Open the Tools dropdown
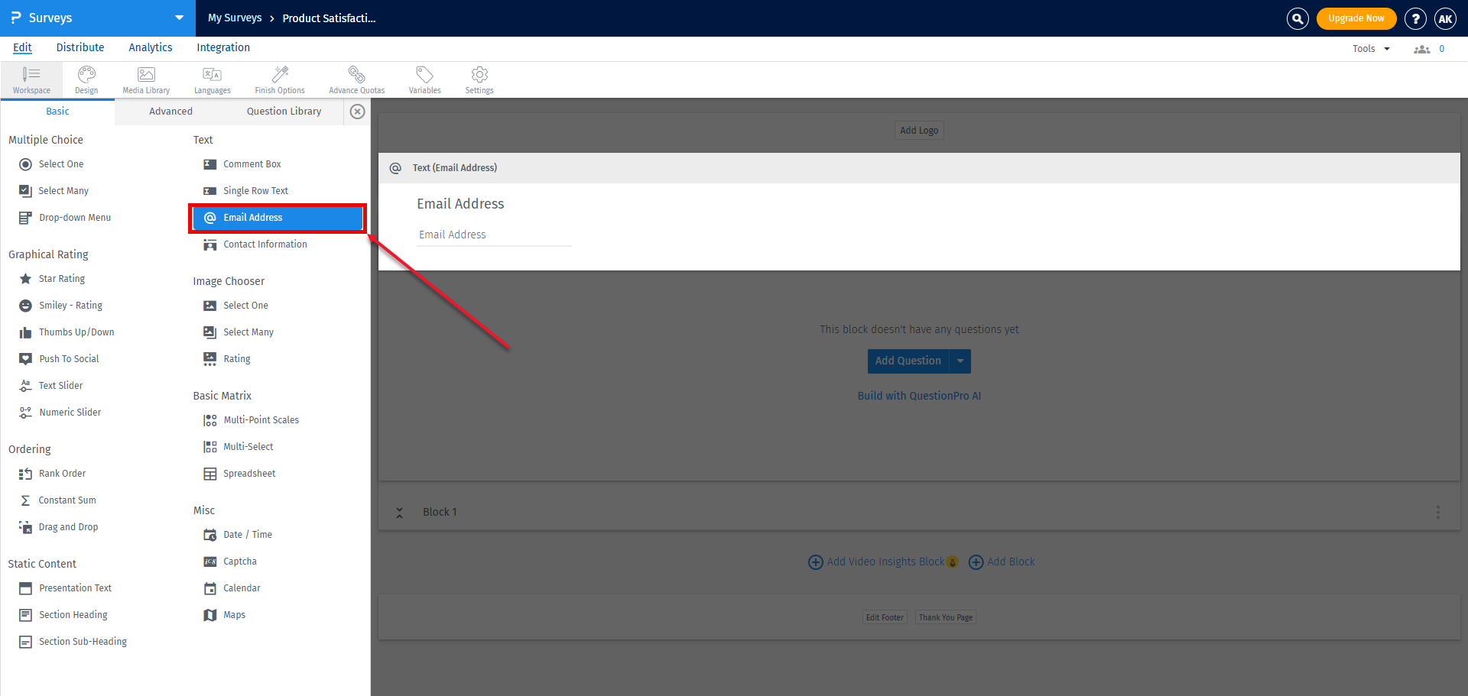Screen dimensions: 1468x696 1369,48
